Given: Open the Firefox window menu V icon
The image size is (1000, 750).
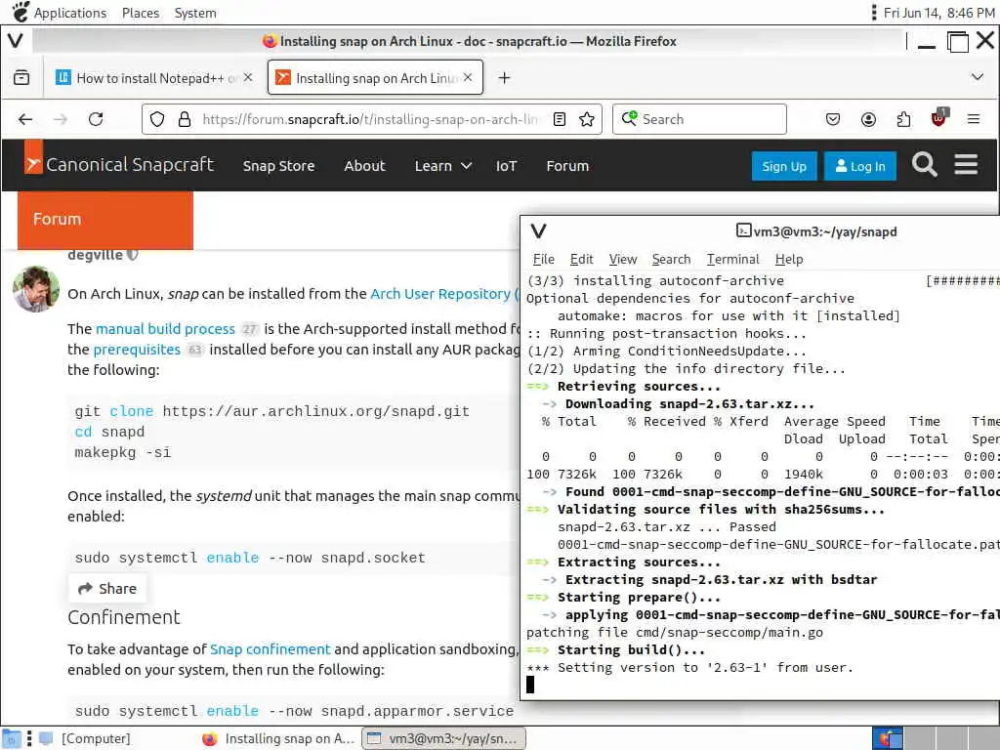Looking at the screenshot, I should [16, 41].
